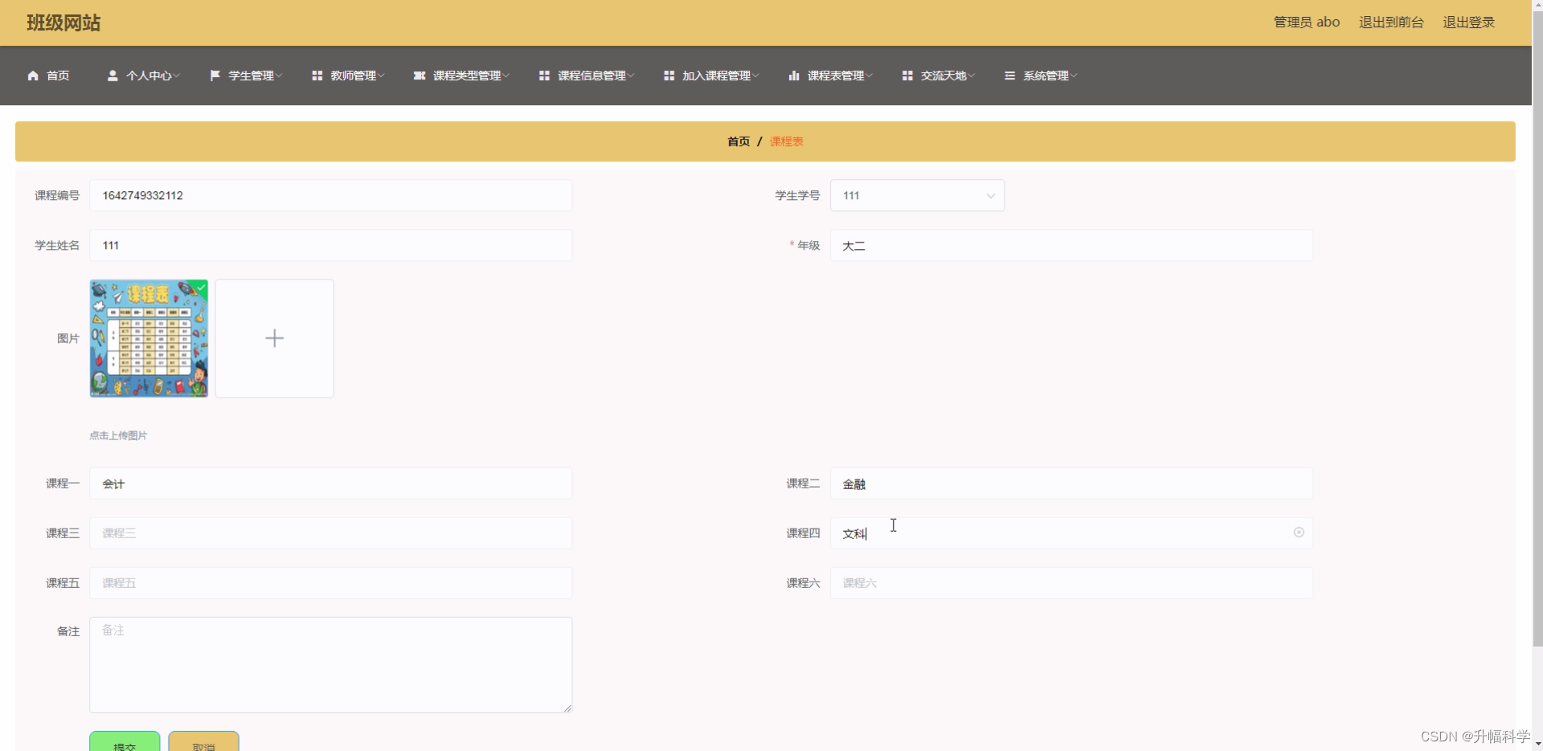Click the list icon for 系统管理
This screenshot has width=1543, height=751.
[1009, 76]
